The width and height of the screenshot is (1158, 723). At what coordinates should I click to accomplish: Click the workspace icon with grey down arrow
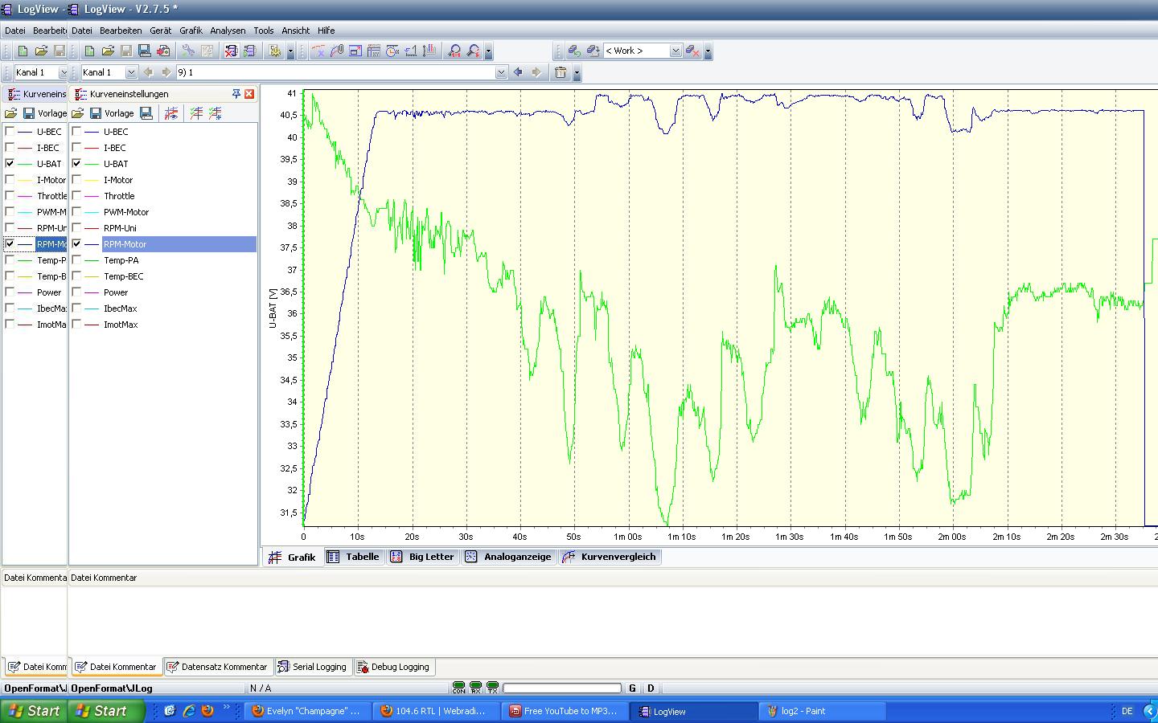pos(593,51)
